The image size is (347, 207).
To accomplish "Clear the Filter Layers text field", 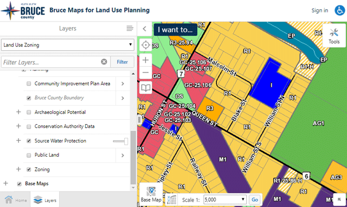I will click(x=104, y=62).
